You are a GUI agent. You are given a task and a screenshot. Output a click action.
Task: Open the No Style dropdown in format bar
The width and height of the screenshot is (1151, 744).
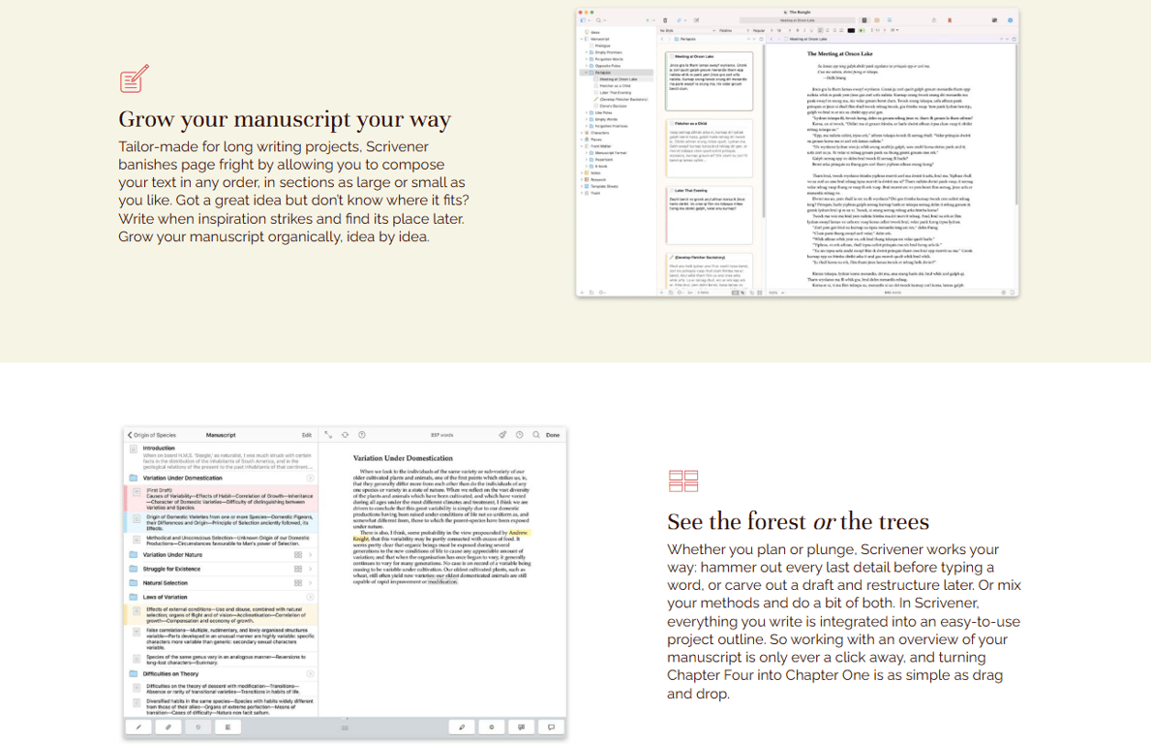point(688,30)
